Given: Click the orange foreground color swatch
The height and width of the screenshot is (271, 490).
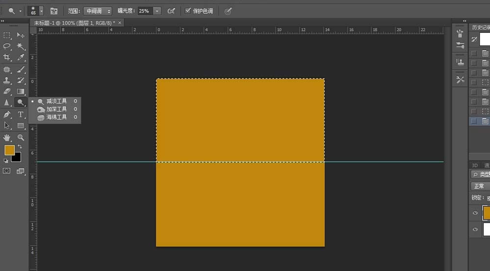Looking at the screenshot, I should 9,150.
